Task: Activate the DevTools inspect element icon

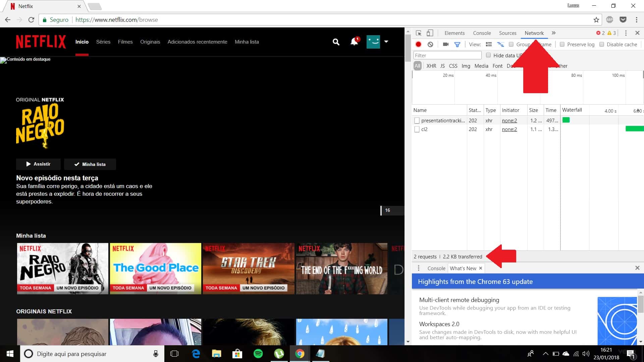Action: 419,33
